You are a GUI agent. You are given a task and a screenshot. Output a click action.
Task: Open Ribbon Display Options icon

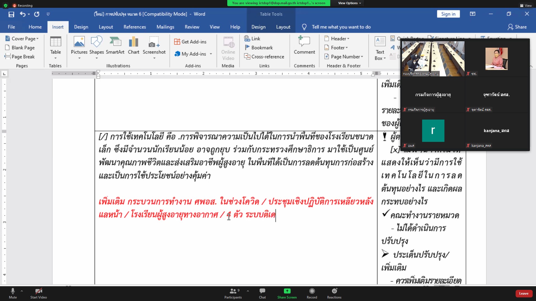pos(473,14)
